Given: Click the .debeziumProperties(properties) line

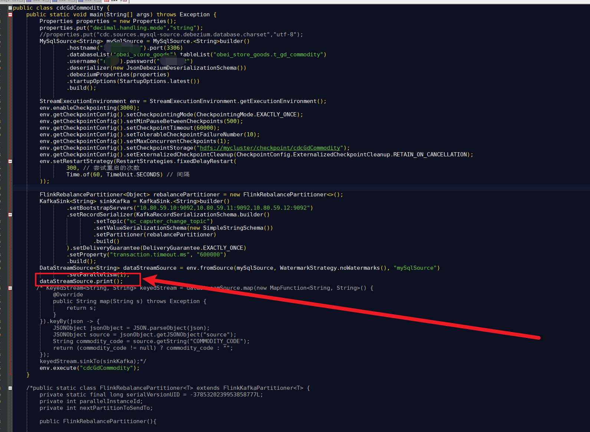Looking at the screenshot, I should 118,74.
